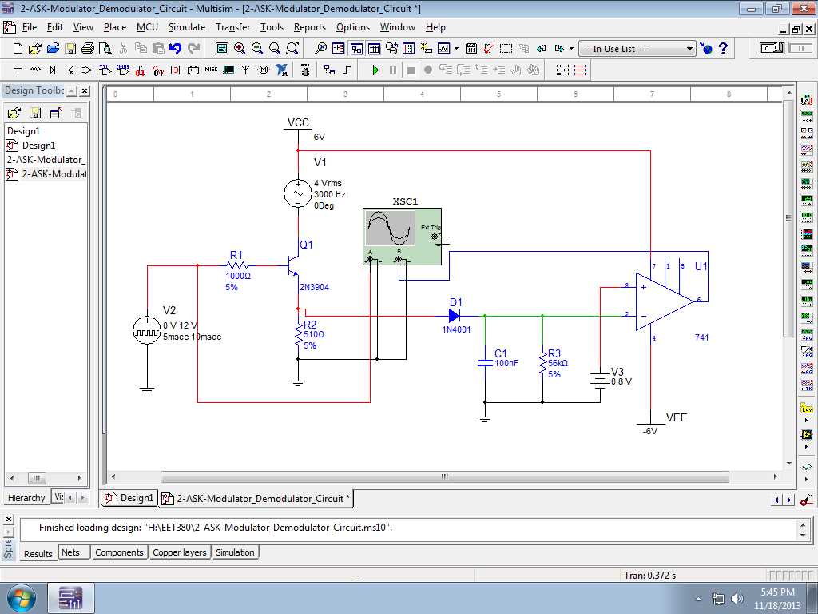Run the simulation
Viewport: 818px width, 614px height.
pos(375,70)
